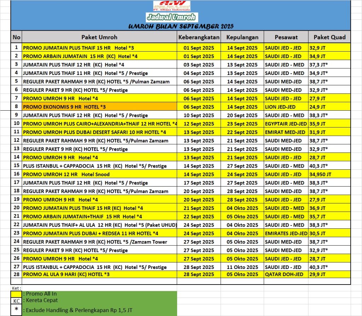
Task: Click the 'Pesawat' column header
Action: (286, 37)
